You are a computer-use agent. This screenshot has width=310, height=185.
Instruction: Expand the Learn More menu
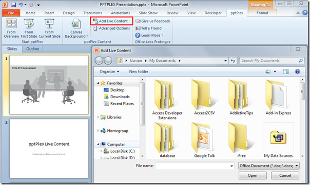pos(149,35)
